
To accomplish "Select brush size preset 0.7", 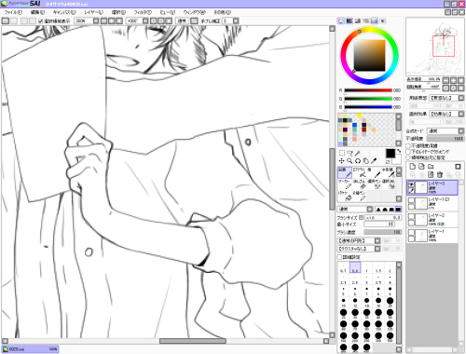I will click(343, 267).
